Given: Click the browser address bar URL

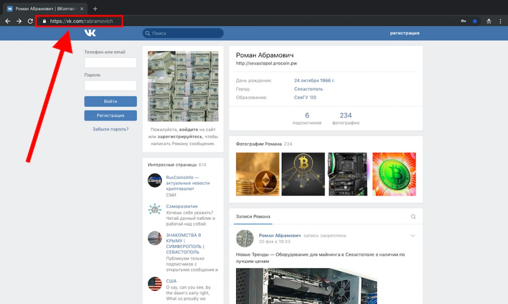Looking at the screenshot, I should tap(81, 21).
